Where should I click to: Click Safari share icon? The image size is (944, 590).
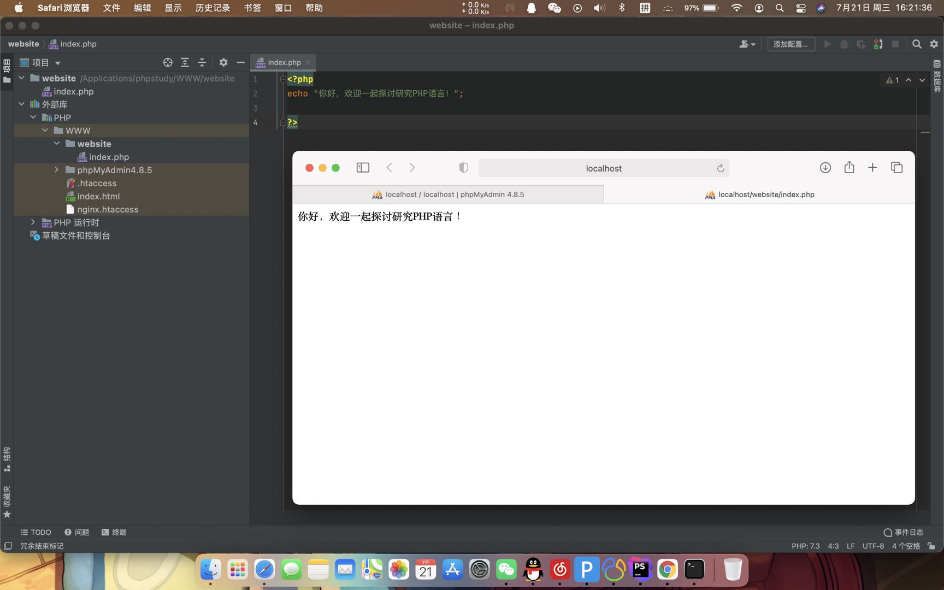point(849,167)
